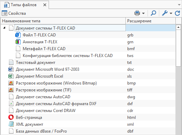Click the magnifier search icon
This screenshot has width=182, height=135.
[x=153, y=13]
